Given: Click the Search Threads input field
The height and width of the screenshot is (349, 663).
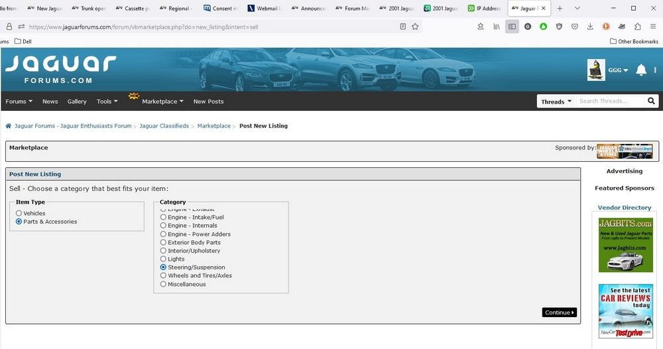Looking at the screenshot, I should (610, 102).
